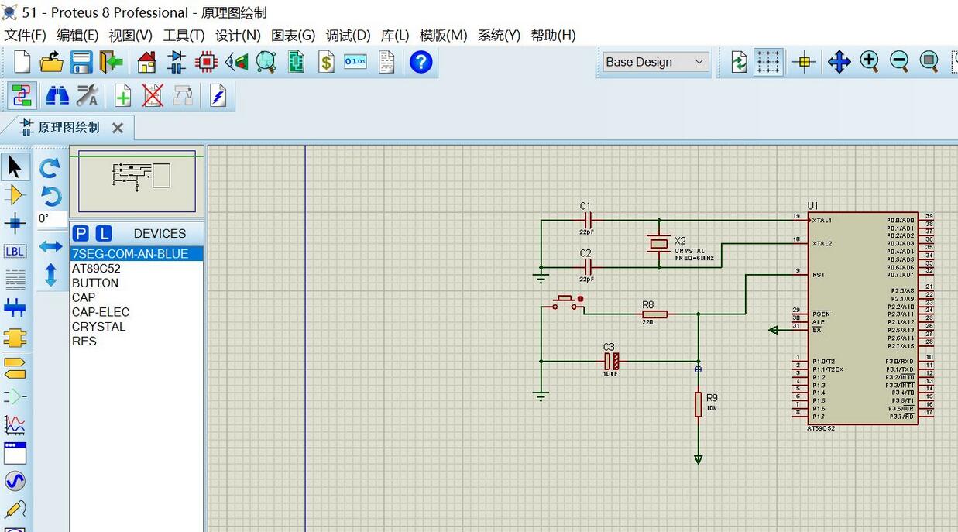Save the project with floppy icon
The width and height of the screenshot is (958, 532).
click(x=81, y=62)
